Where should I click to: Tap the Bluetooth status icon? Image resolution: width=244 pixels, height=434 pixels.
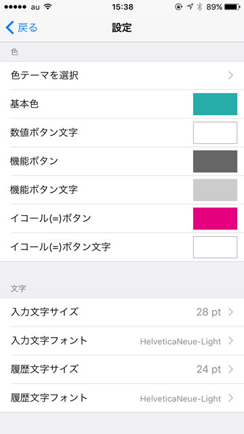[x=199, y=7]
